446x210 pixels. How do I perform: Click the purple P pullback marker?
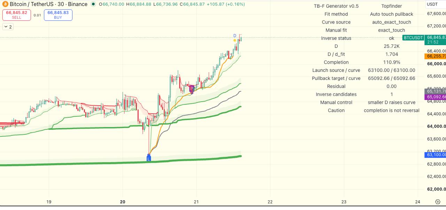(x=191, y=89)
